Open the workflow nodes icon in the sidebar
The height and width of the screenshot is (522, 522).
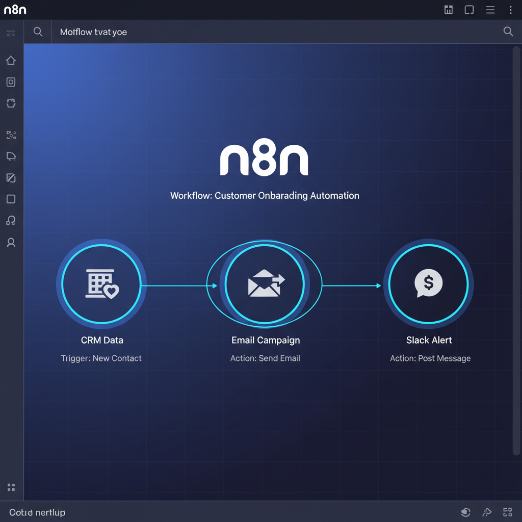click(11, 135)
